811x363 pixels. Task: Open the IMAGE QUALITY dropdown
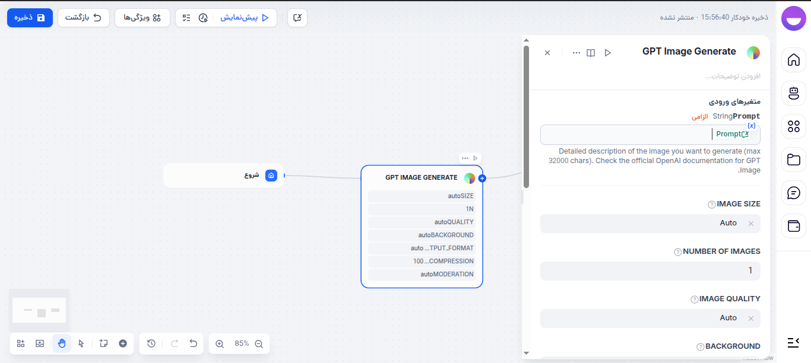pyautogui.click(x=650, y=318)
